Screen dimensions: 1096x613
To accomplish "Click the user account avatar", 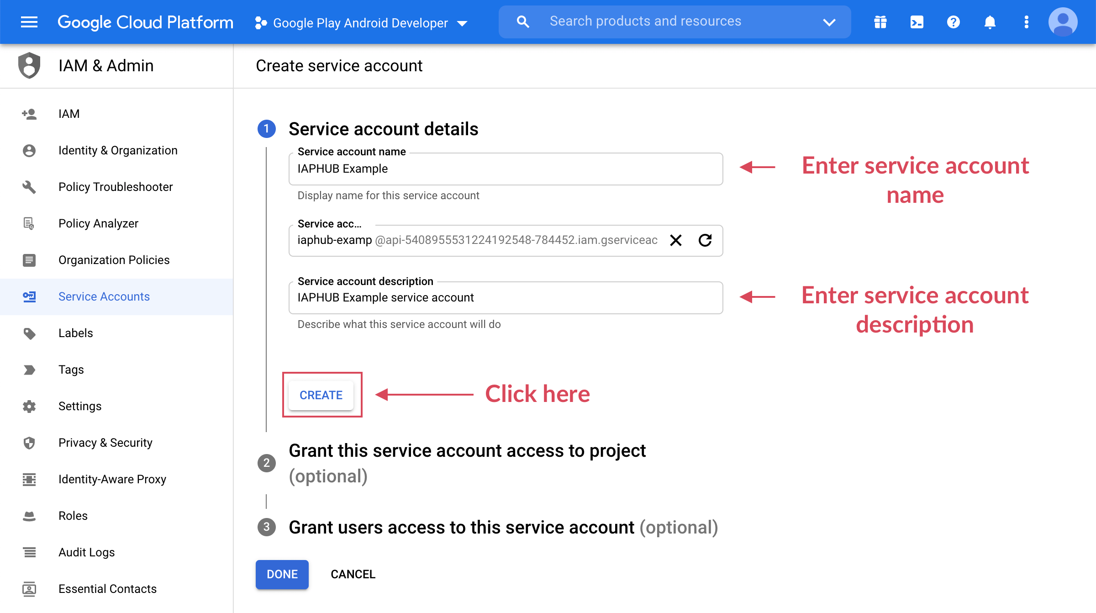I will tap(1063, 22).
